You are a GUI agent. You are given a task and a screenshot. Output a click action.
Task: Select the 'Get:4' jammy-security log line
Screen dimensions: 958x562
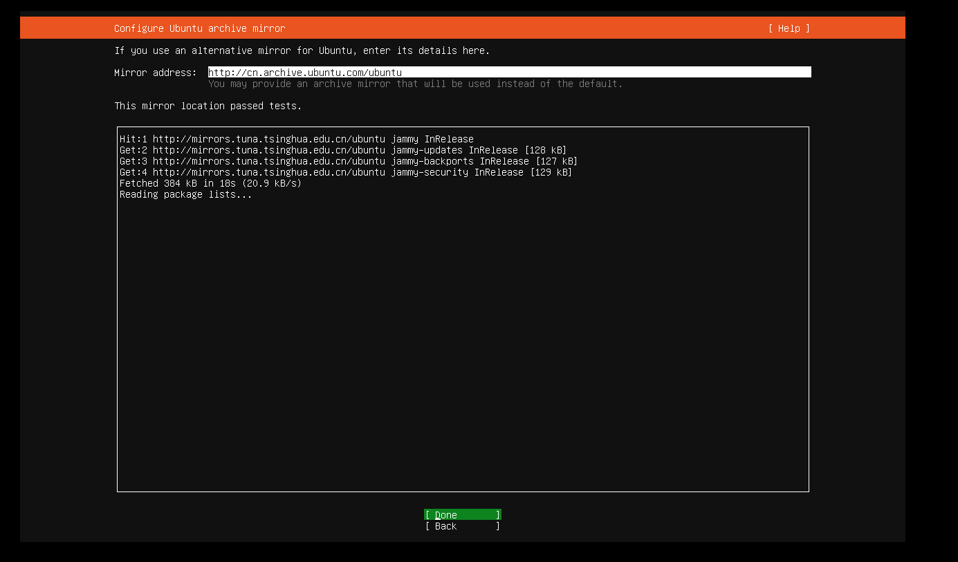[346, 172]
